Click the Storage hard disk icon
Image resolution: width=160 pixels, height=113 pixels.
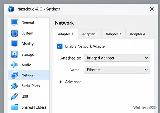pos(14,54)
